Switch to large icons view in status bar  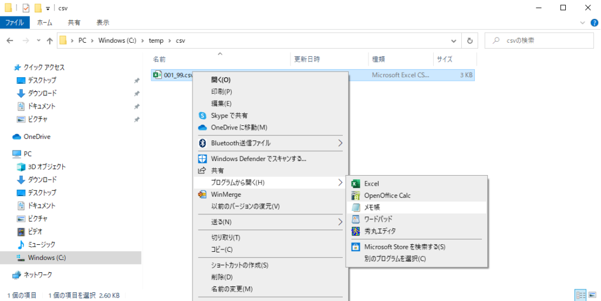coord(593,295)
